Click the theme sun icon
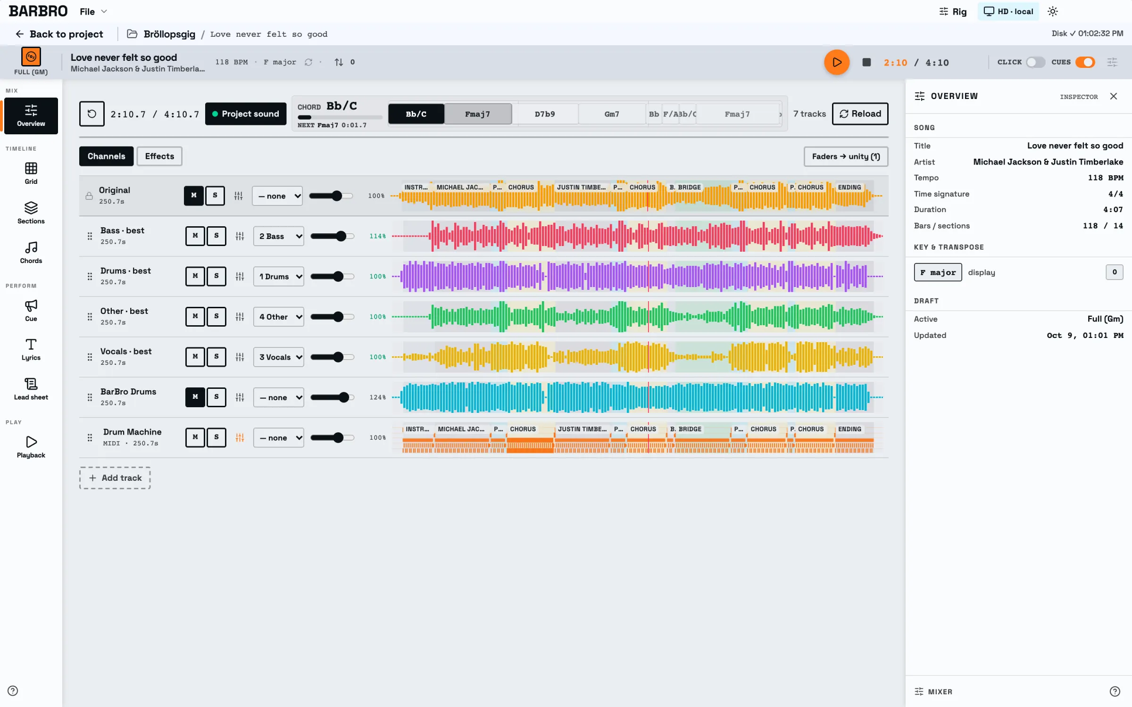The width and height of the screenshot is (1132, 707). [x=1053, y=11]
